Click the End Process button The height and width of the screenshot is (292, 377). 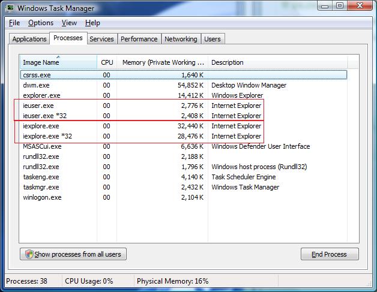pyautogui.click(x=330, y=254)
